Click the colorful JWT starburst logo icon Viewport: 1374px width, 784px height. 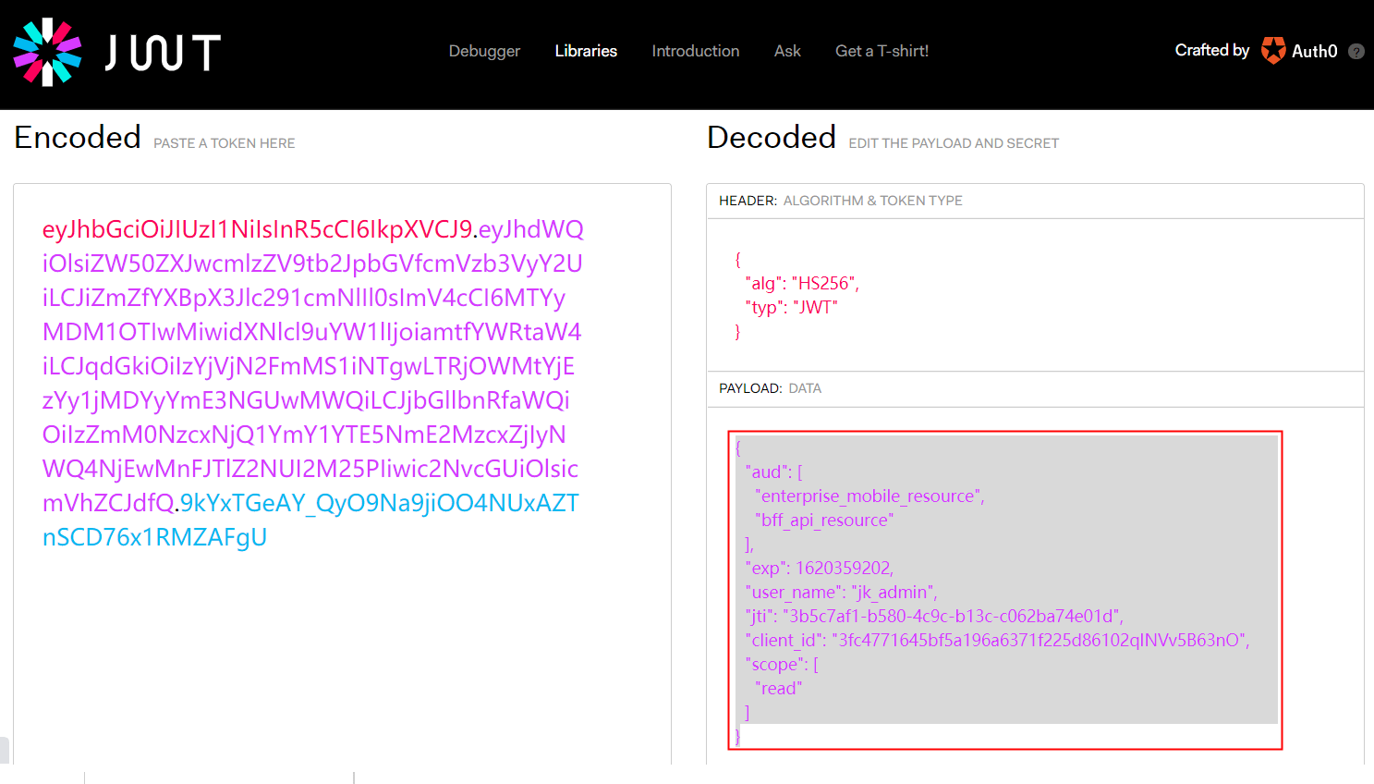tap(47, 52)
